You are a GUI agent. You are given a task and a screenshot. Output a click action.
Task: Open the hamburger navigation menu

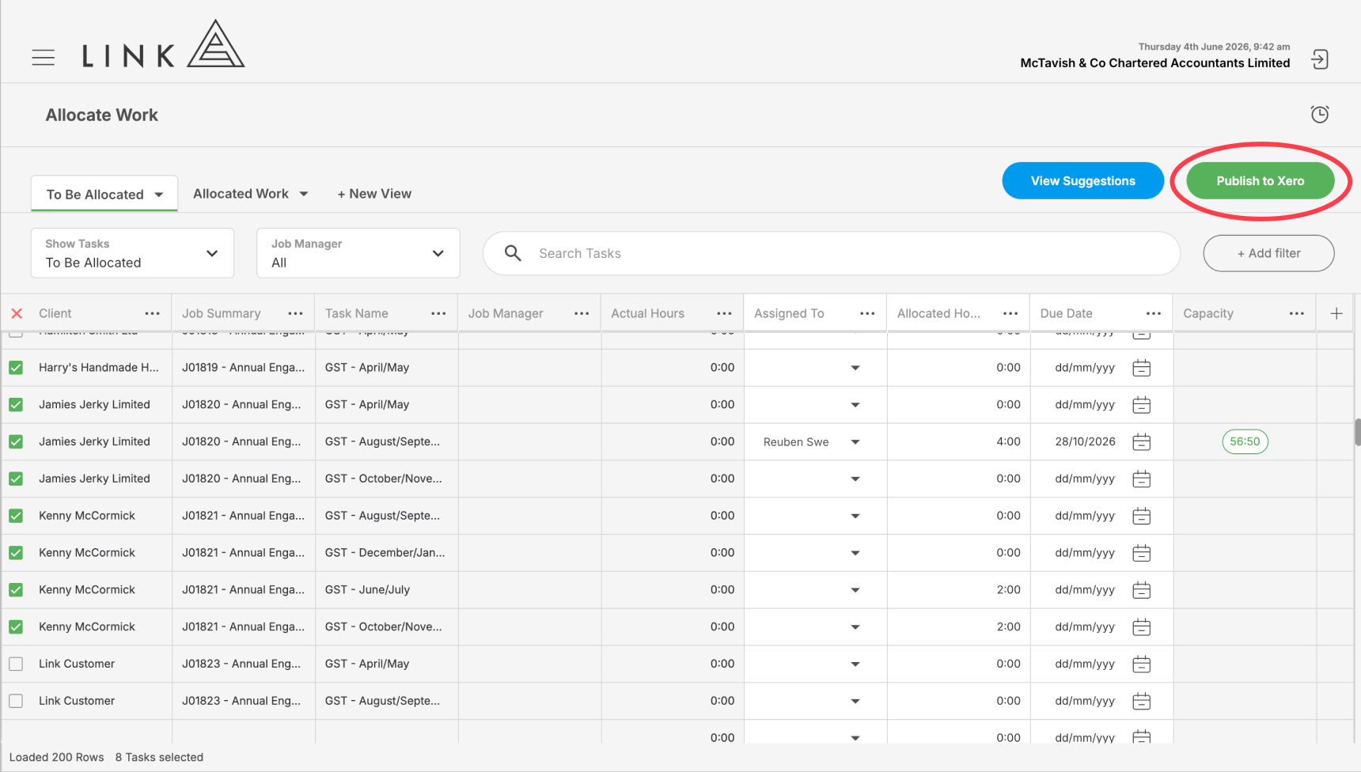click(44, 57)
